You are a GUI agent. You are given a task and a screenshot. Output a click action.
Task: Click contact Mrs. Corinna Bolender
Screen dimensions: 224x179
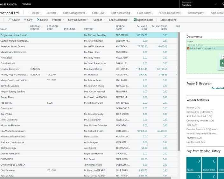tap(95, 125)
